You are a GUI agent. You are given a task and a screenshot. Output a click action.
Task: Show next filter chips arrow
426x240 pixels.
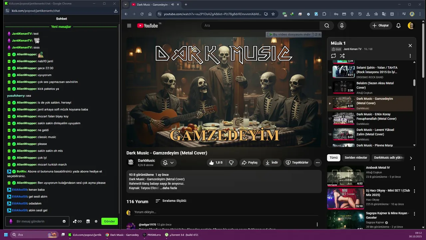coord(411,158)
